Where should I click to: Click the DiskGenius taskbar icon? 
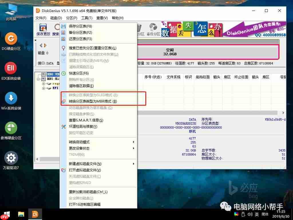pos(35,214)
